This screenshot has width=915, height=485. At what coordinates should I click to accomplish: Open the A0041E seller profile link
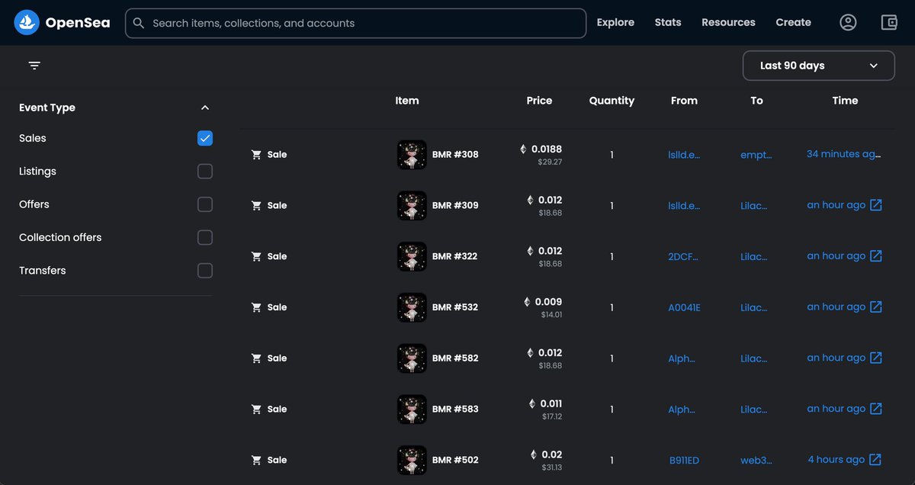coord(682,307)
